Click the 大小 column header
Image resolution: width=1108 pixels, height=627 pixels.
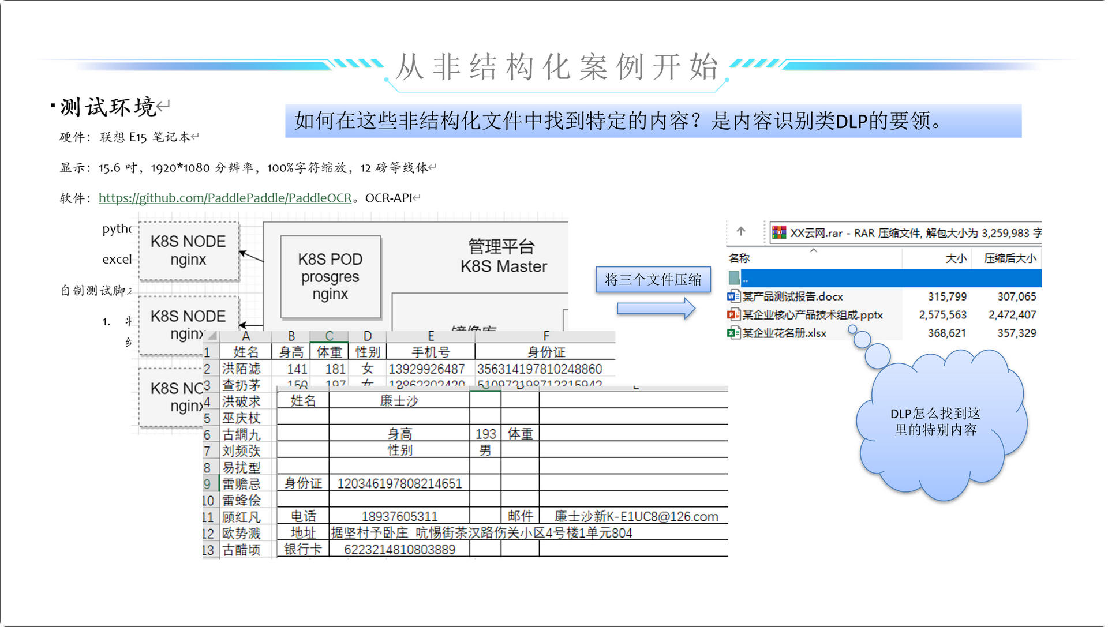tap(956, 258)
